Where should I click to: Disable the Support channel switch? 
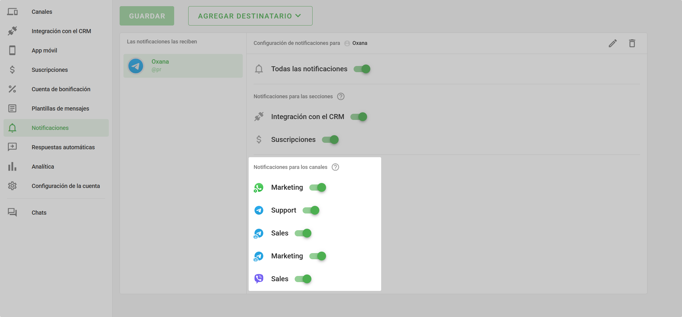311,210
